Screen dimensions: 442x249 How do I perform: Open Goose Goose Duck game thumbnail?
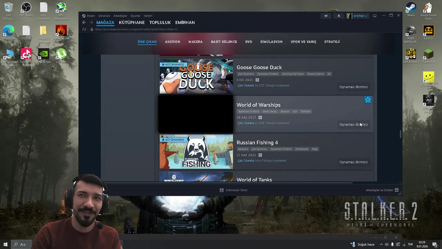tap(196, 76)
